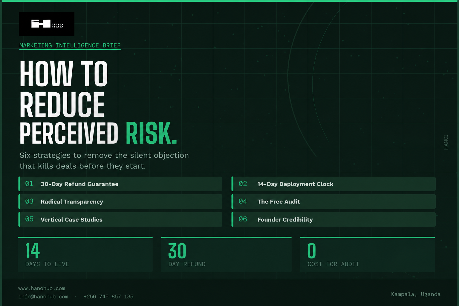Open The Free Audit item
459x306 pixels.
[x=333, y=201]
